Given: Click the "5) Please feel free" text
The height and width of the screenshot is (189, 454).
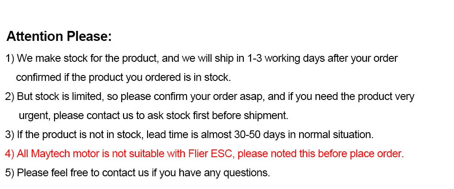Looking at the screenshot, I should click(x=43, y=173).
